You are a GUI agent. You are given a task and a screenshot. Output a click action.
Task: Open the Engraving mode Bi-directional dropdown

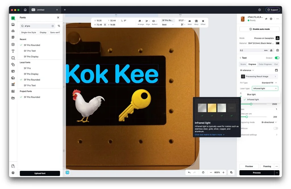[x=269, y=122]
